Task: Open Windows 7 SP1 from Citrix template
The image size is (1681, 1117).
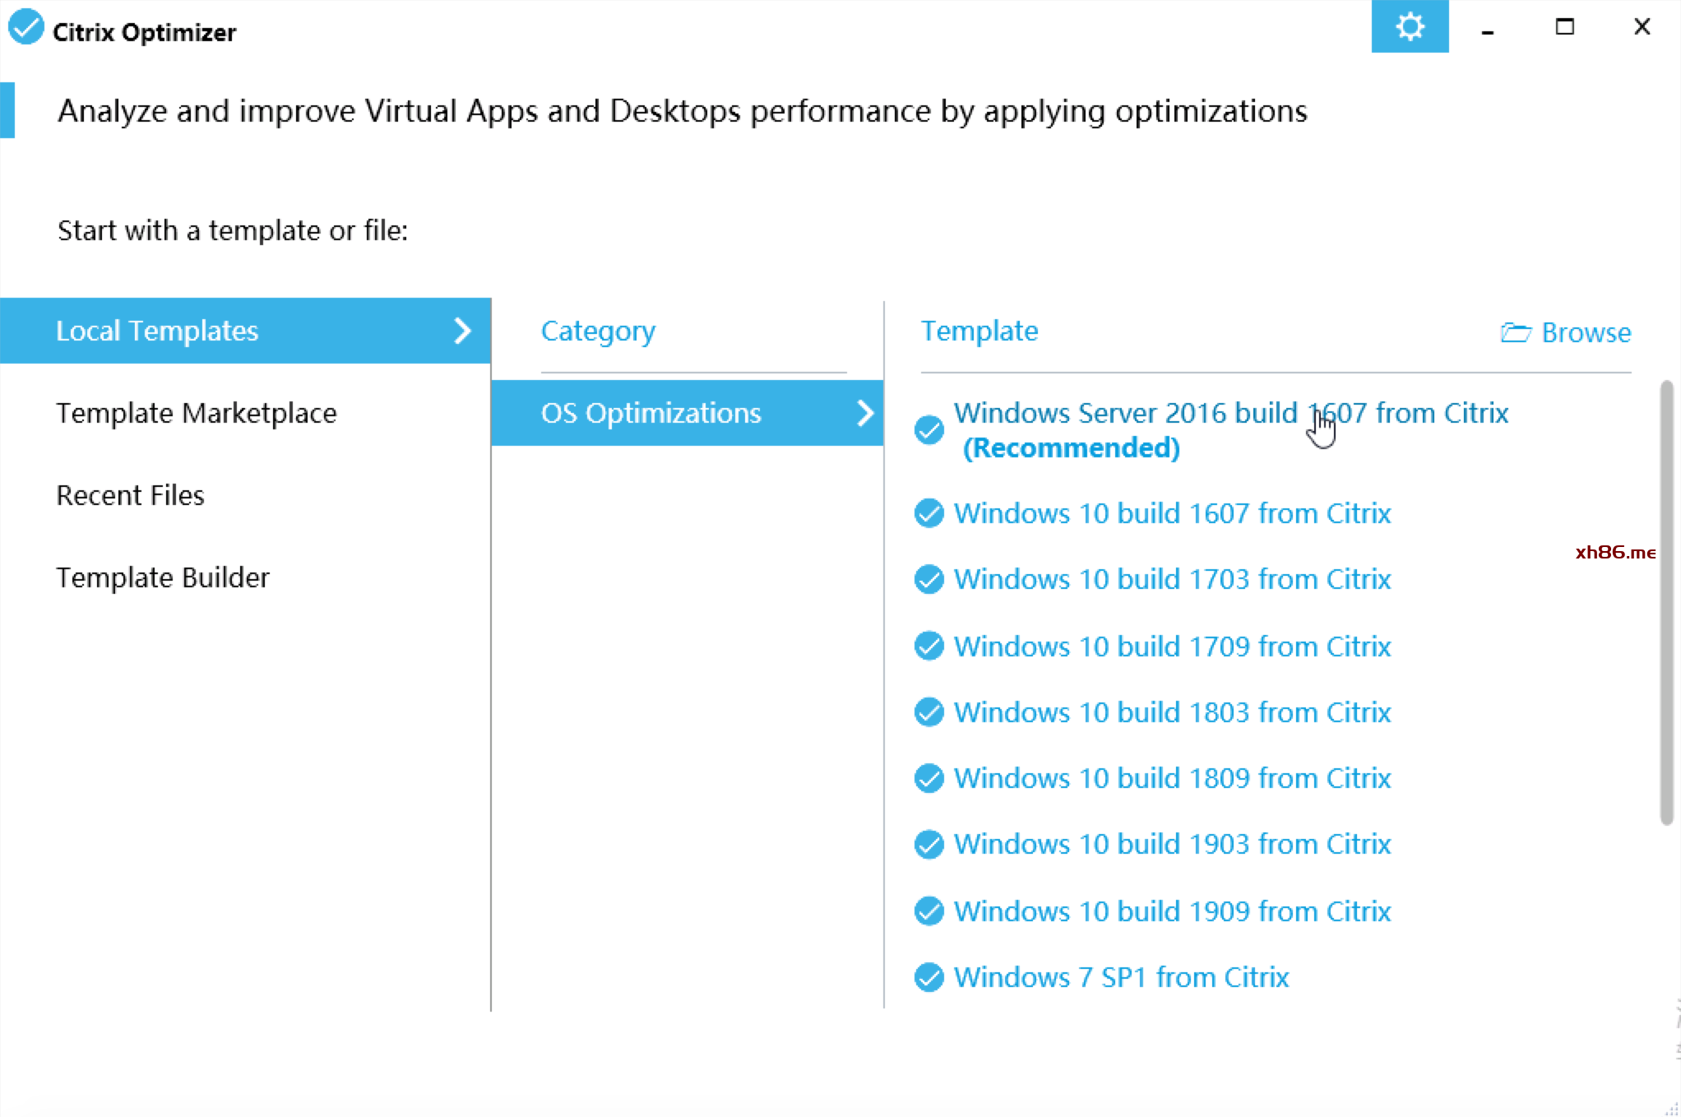Action: [1121, 977]
